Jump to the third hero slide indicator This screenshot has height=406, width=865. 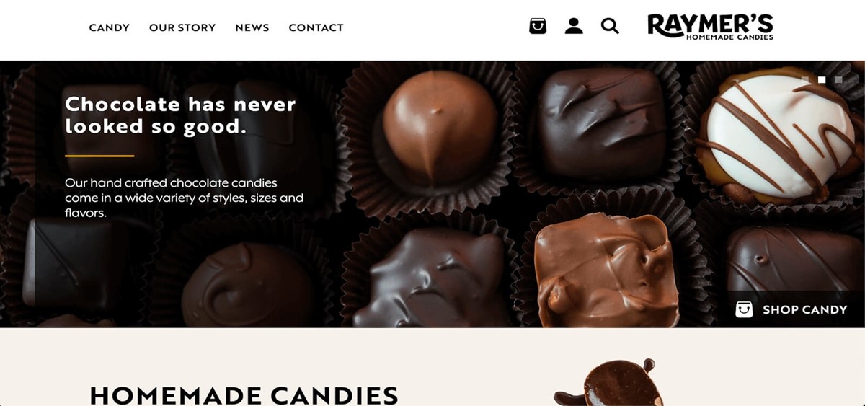(838, 79)
